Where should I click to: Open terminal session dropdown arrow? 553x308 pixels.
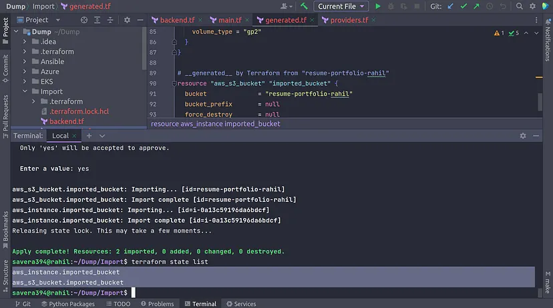[102, 136]
